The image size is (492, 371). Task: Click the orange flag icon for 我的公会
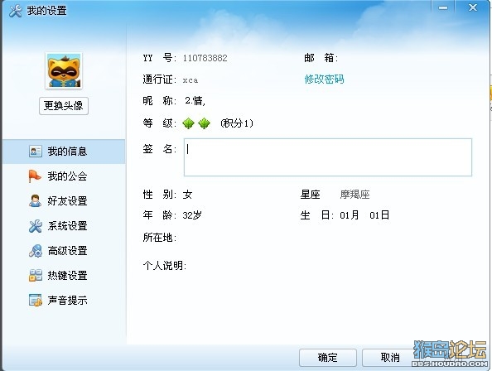35,176
